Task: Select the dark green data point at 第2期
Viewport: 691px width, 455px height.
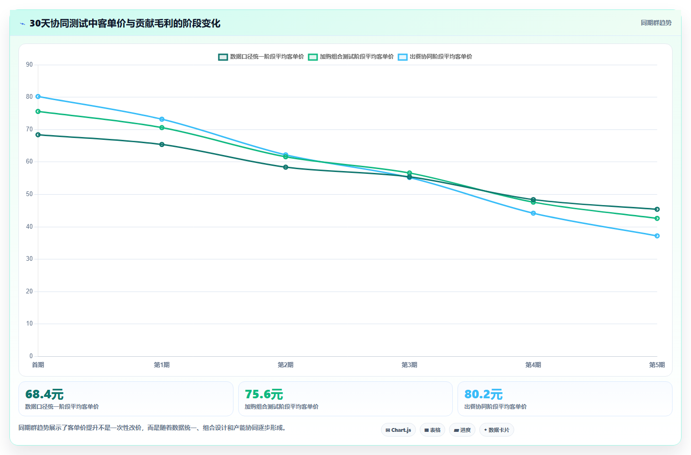Action: (x=285, y=167)
